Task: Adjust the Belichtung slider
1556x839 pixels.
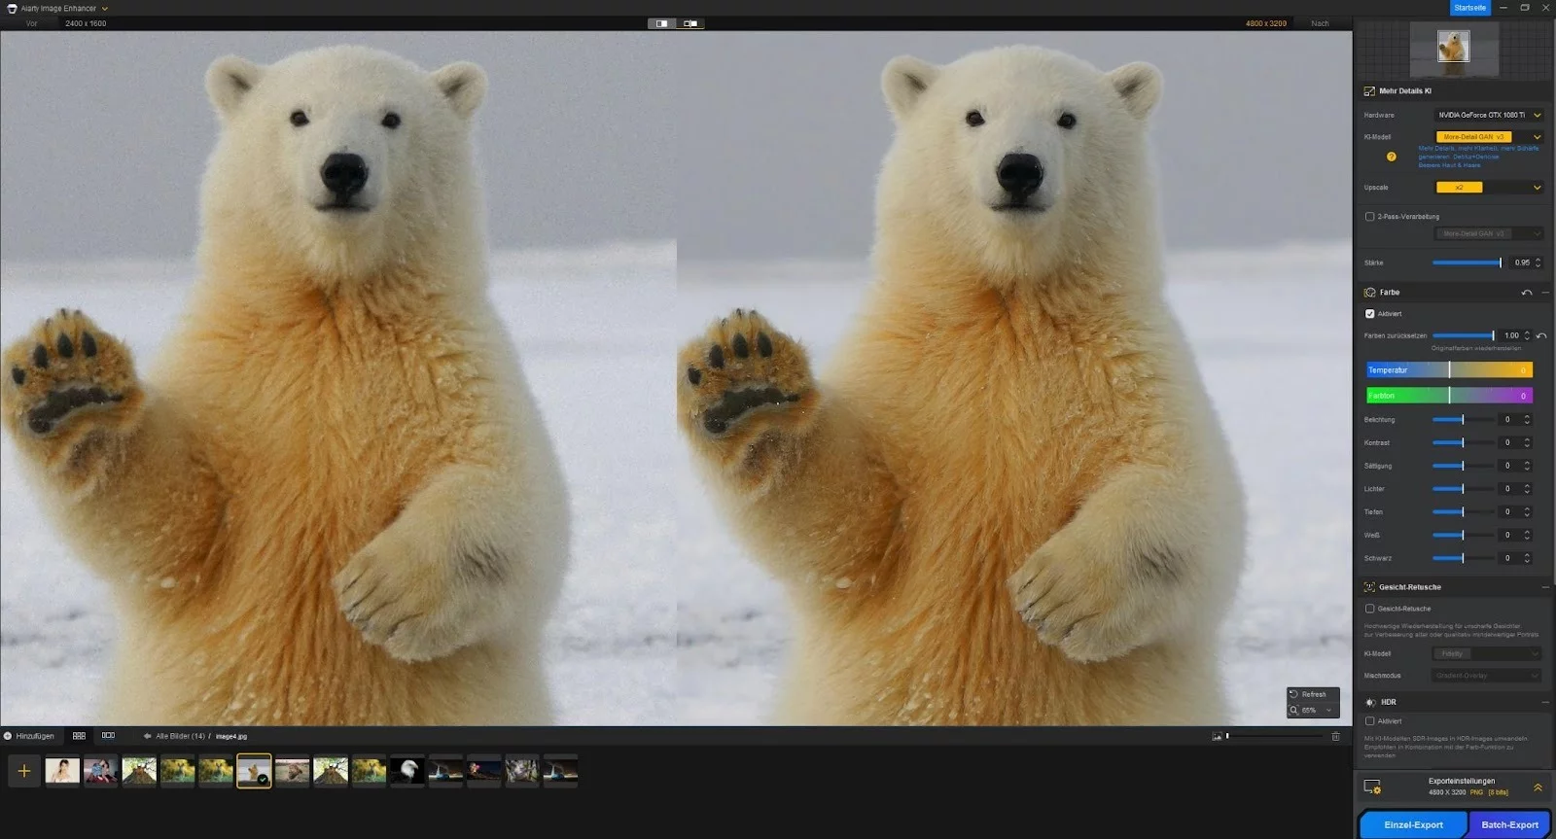Action: [x=1463, y=420]
